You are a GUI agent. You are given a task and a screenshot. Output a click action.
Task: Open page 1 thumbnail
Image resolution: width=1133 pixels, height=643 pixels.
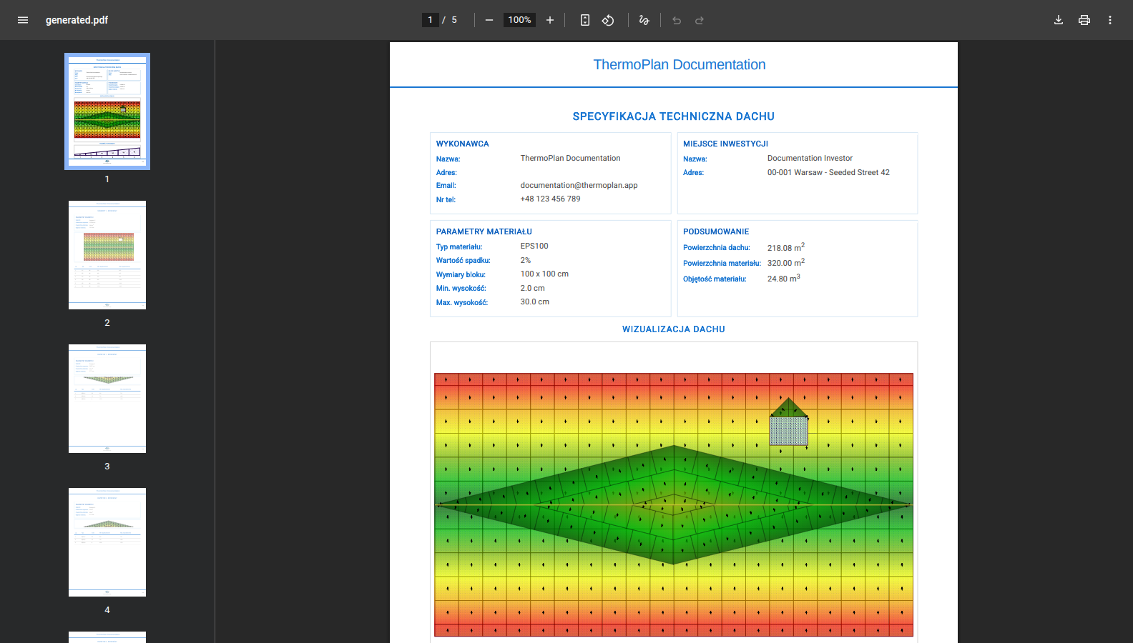click(107, 111)
